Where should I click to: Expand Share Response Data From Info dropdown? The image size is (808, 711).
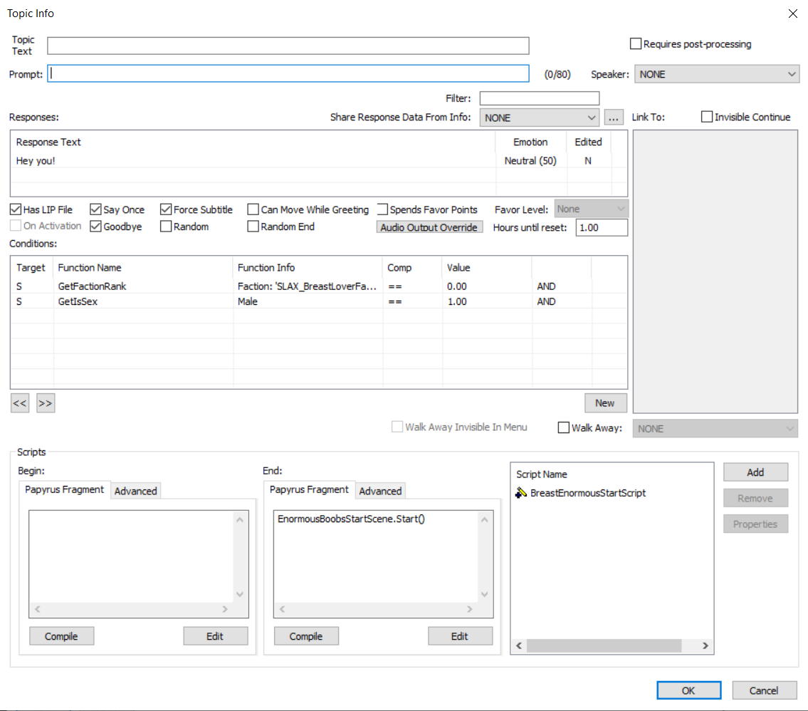(539, 118)
